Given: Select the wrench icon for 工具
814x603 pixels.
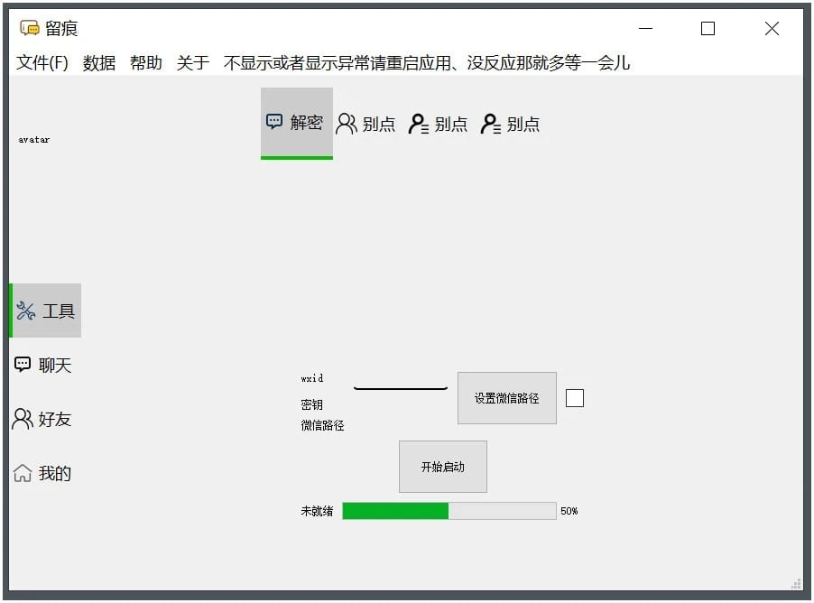Looking at the screenshot, I should point(26,311).
